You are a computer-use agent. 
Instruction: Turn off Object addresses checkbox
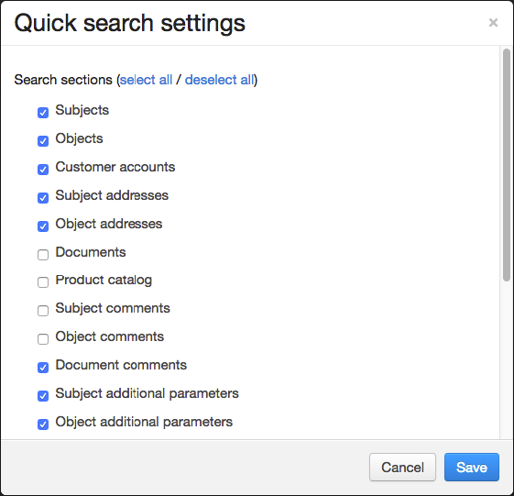tap(43, 226)
